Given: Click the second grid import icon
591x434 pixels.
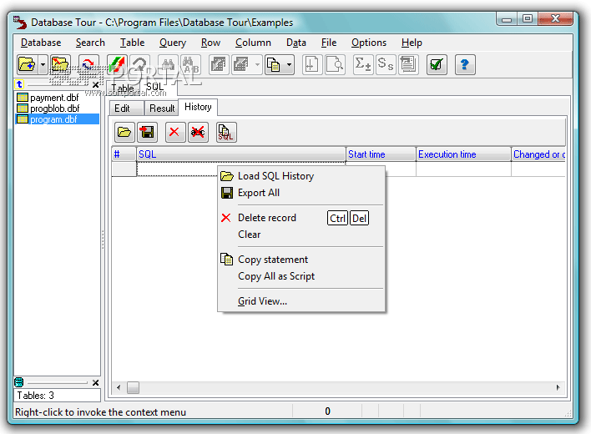Looking at the screenshot, I should click(241, 65).
